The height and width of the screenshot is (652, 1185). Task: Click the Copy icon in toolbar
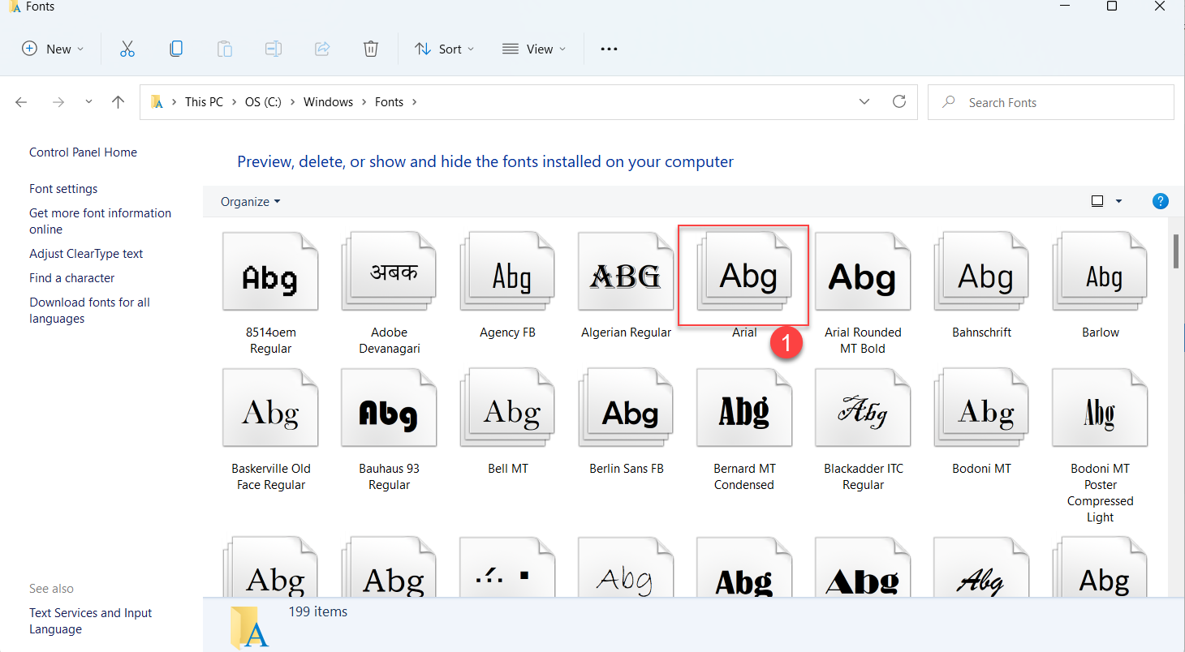(x=176, y=49)
